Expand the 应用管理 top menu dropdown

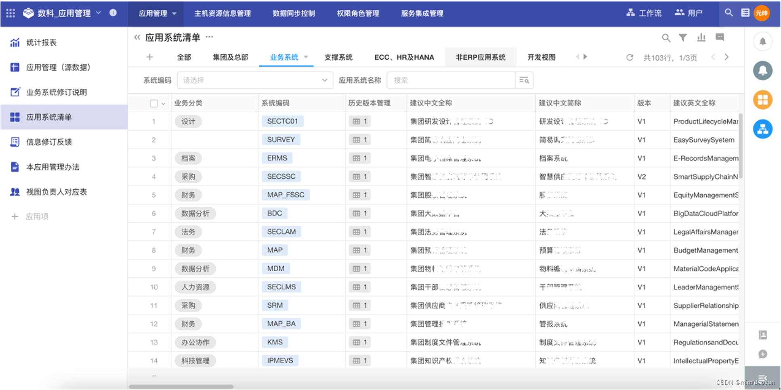174,13
